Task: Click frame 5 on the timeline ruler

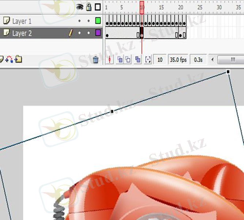Action: pyautogui.click(x=122, y=7)
